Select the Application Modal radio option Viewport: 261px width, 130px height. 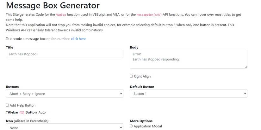[131, 126]
